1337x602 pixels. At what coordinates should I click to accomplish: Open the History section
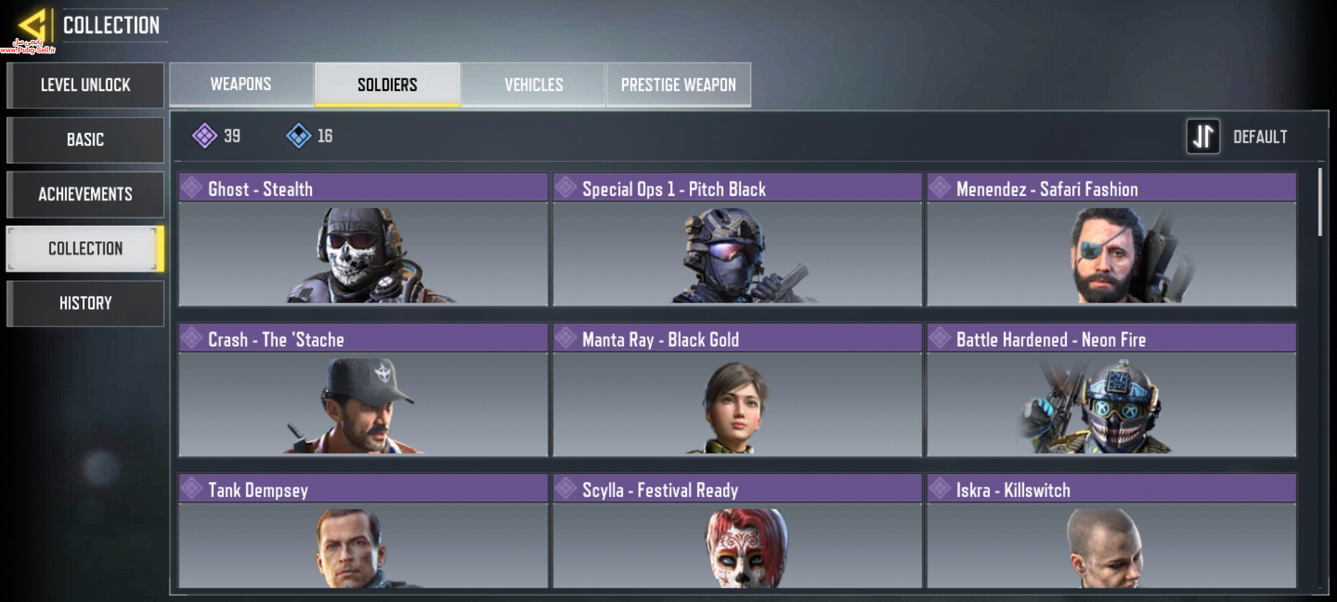(x=85, y=303)
